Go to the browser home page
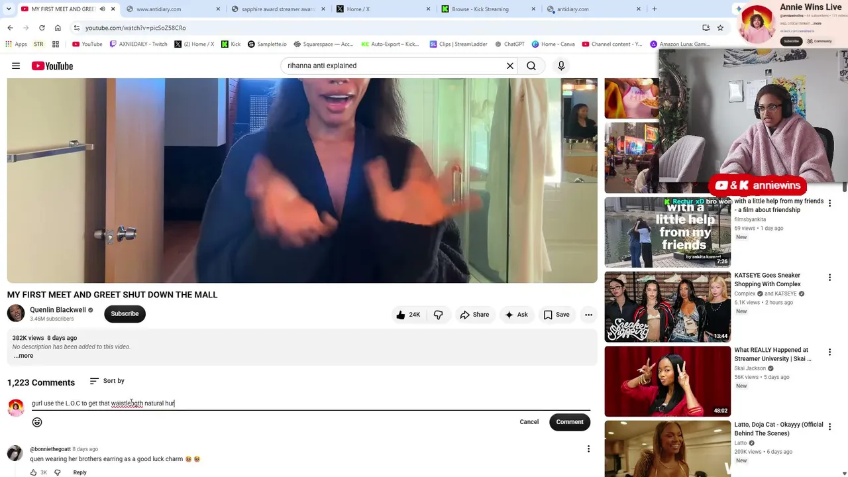Viewport: 848px width, 477px height. point(58,28)
